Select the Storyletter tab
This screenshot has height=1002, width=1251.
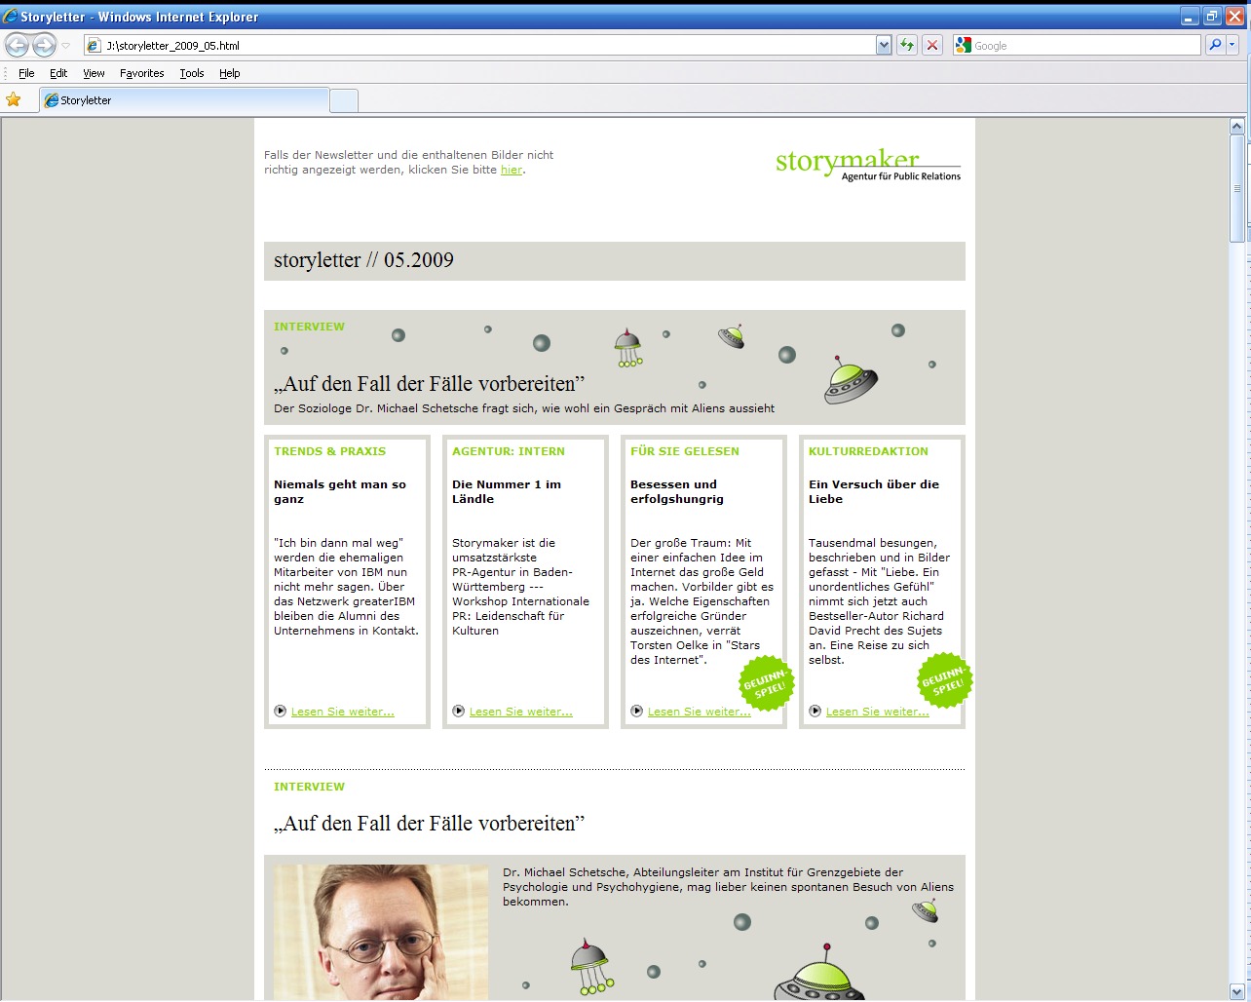point(183,100)
